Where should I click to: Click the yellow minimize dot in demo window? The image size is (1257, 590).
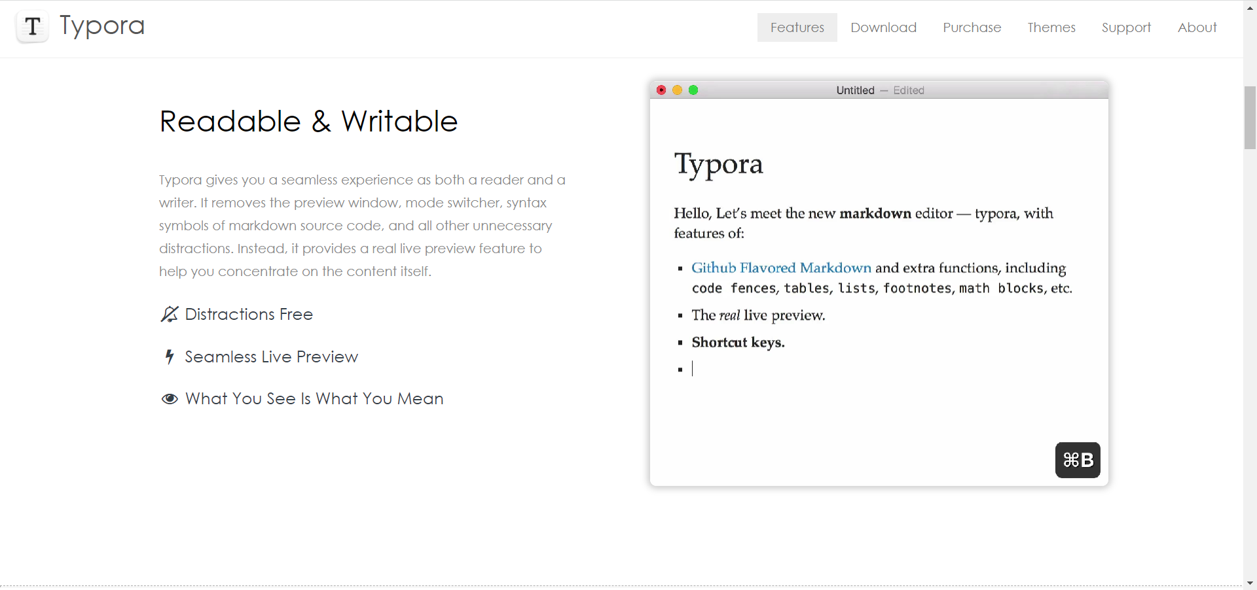pos(677,90)
